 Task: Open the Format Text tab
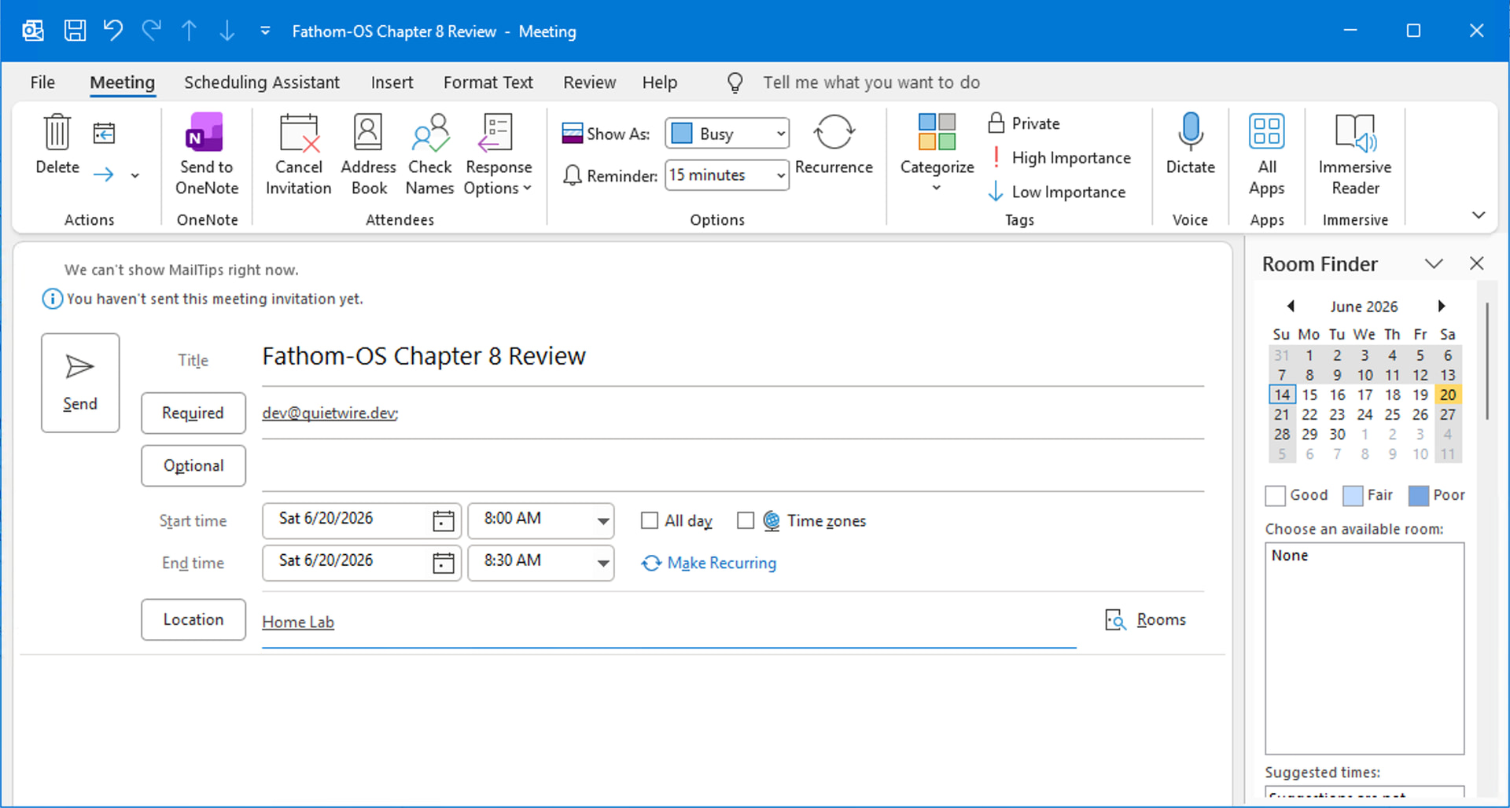488,83
